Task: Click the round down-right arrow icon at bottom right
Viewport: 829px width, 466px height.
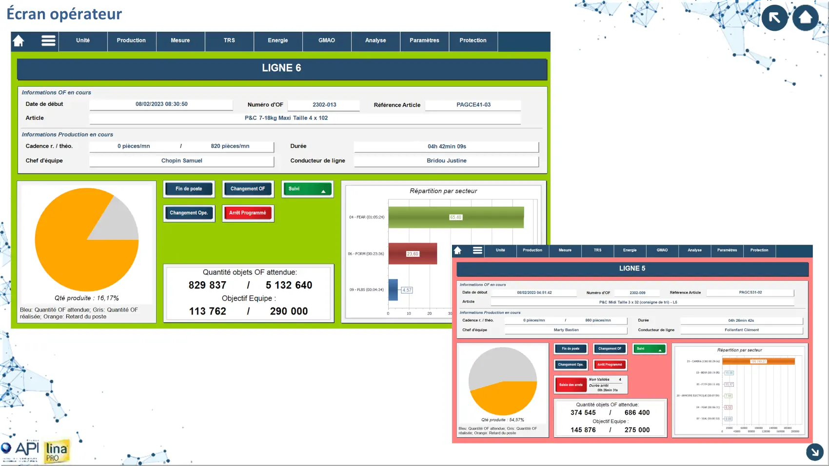Action: pyautogui.click(x=814, y=452)
